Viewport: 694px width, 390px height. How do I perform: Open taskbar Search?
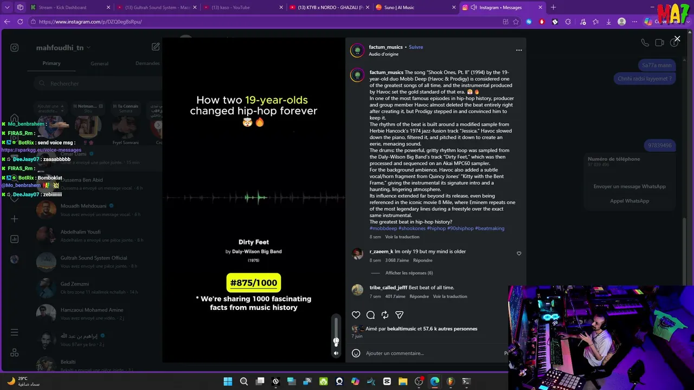click(x=244, y=381)
